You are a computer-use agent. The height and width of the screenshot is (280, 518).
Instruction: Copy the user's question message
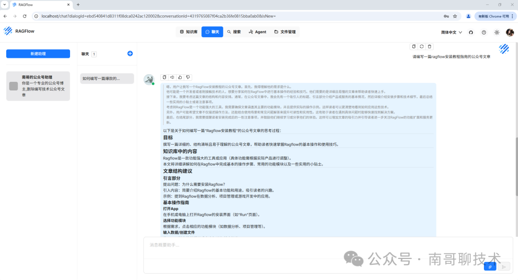(413, 47)
